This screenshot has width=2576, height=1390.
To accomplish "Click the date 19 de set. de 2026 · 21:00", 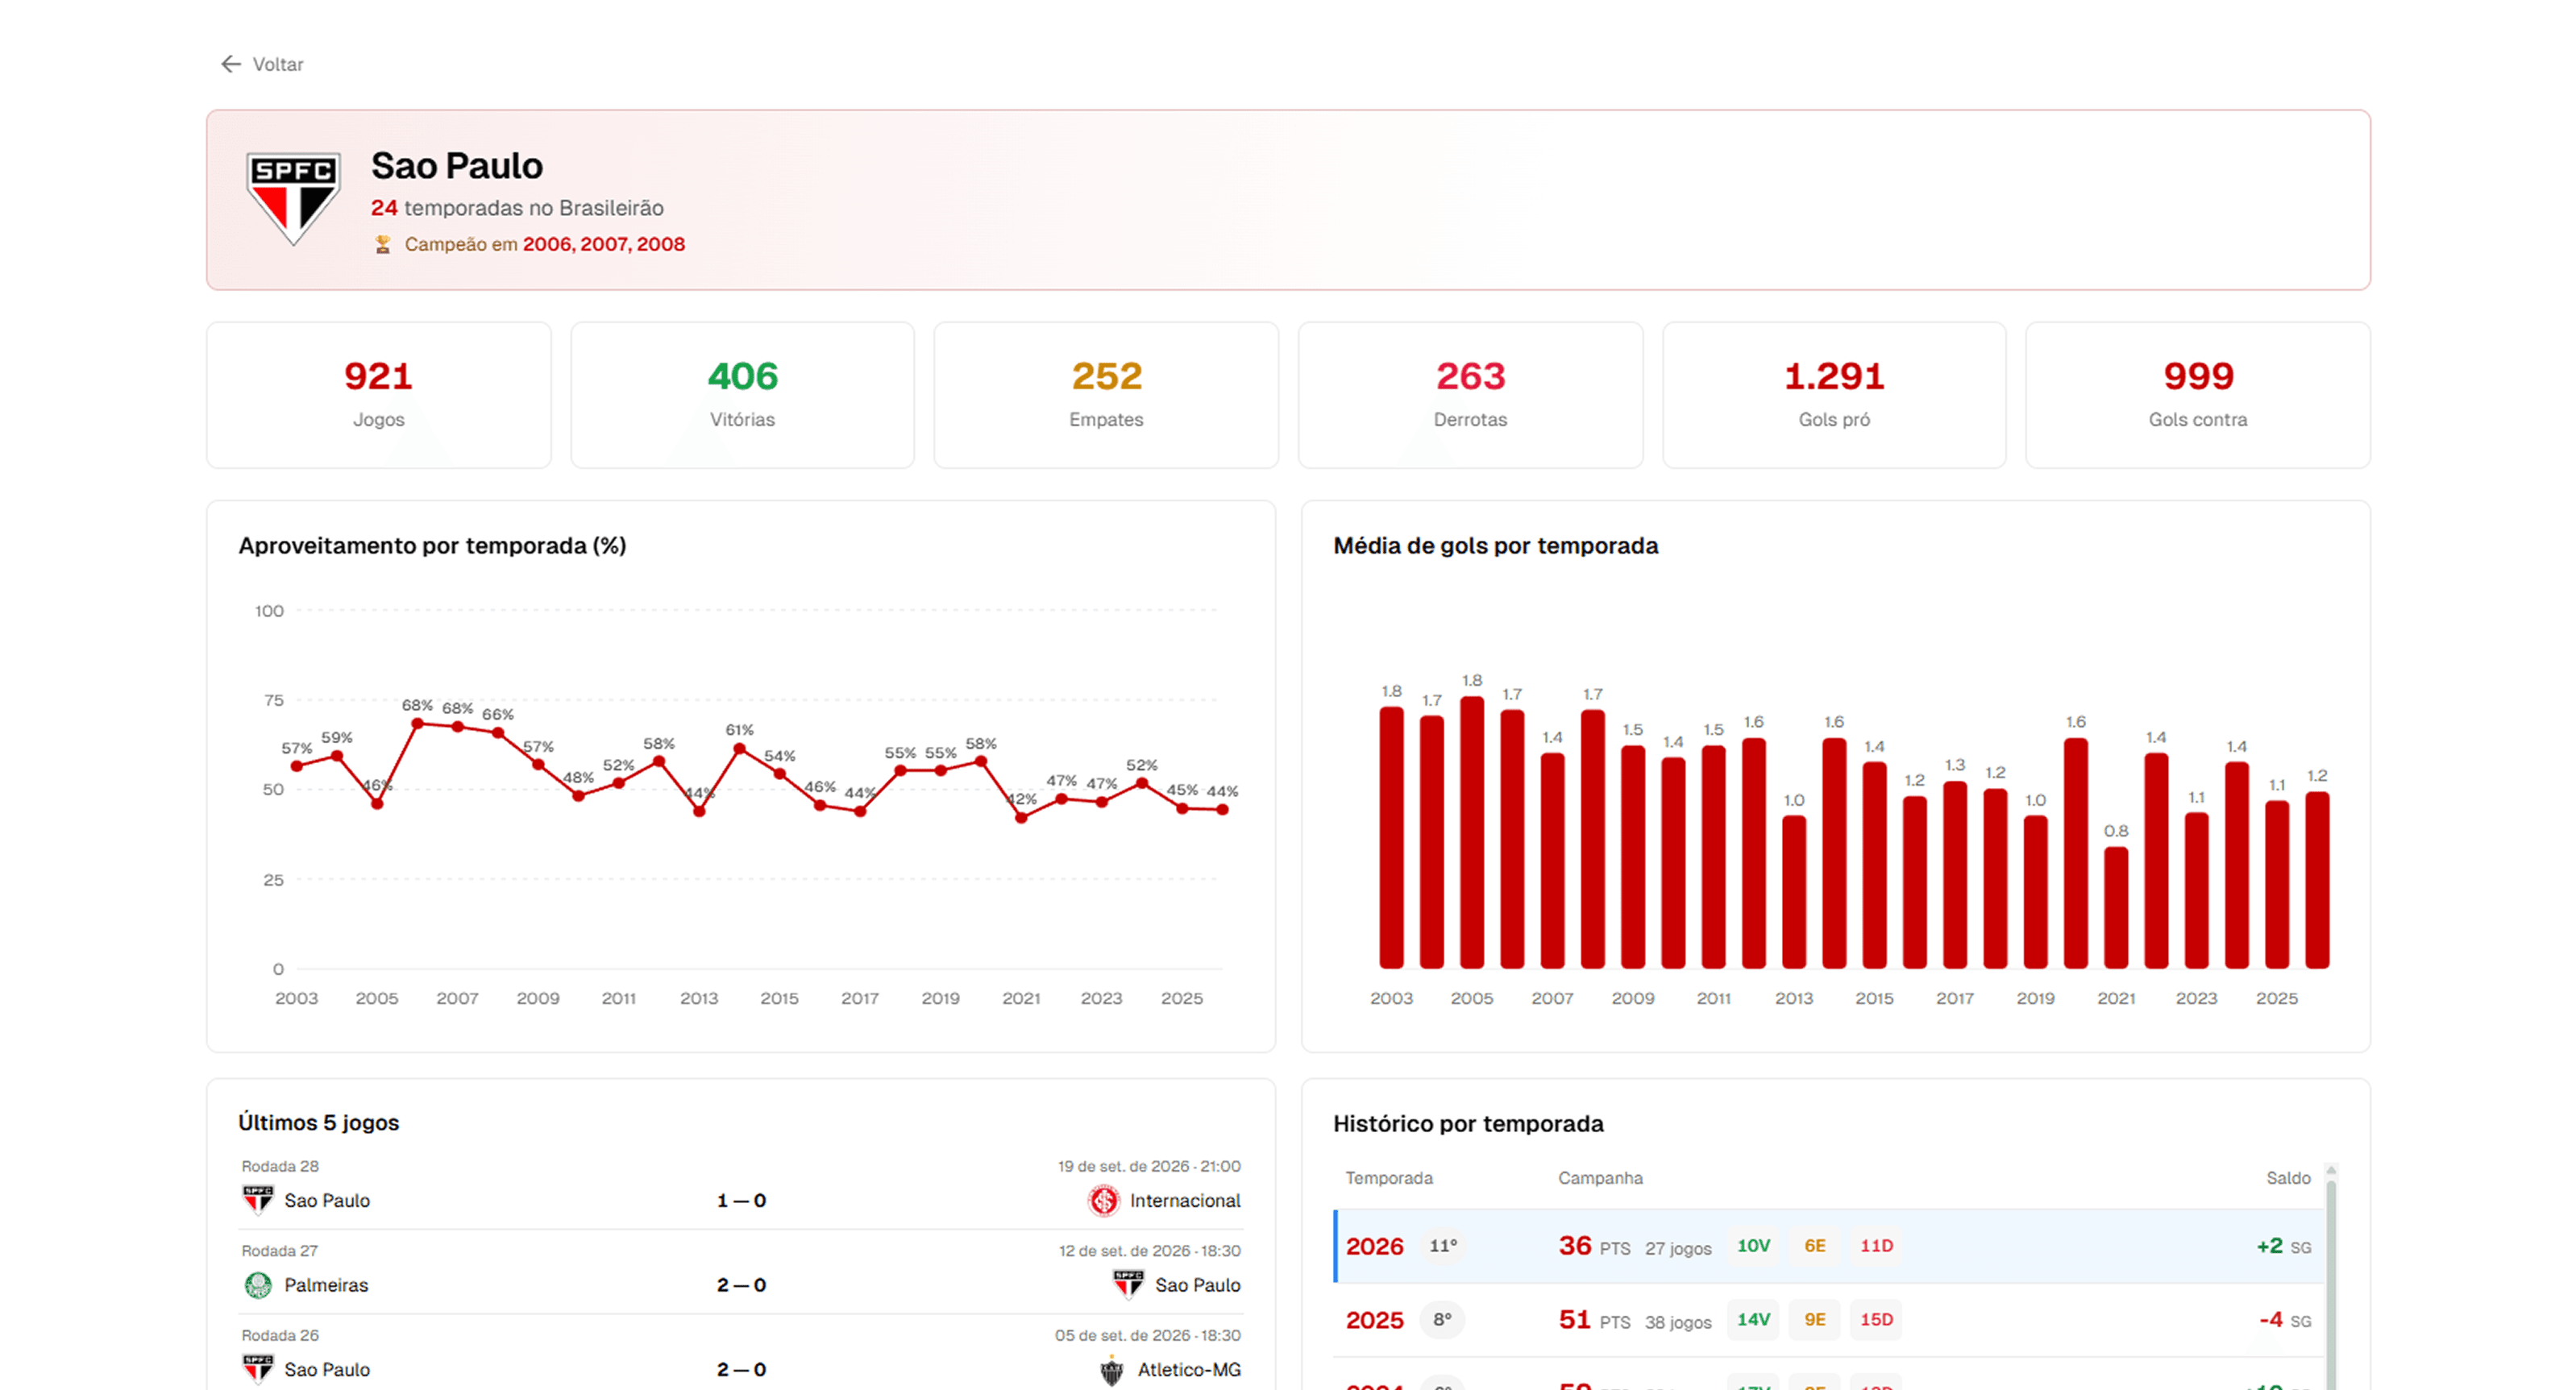I will coord(1149,1166).
